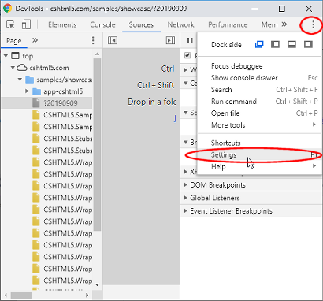
Task: Minimize the DevTools window
Action: [254, 9]
